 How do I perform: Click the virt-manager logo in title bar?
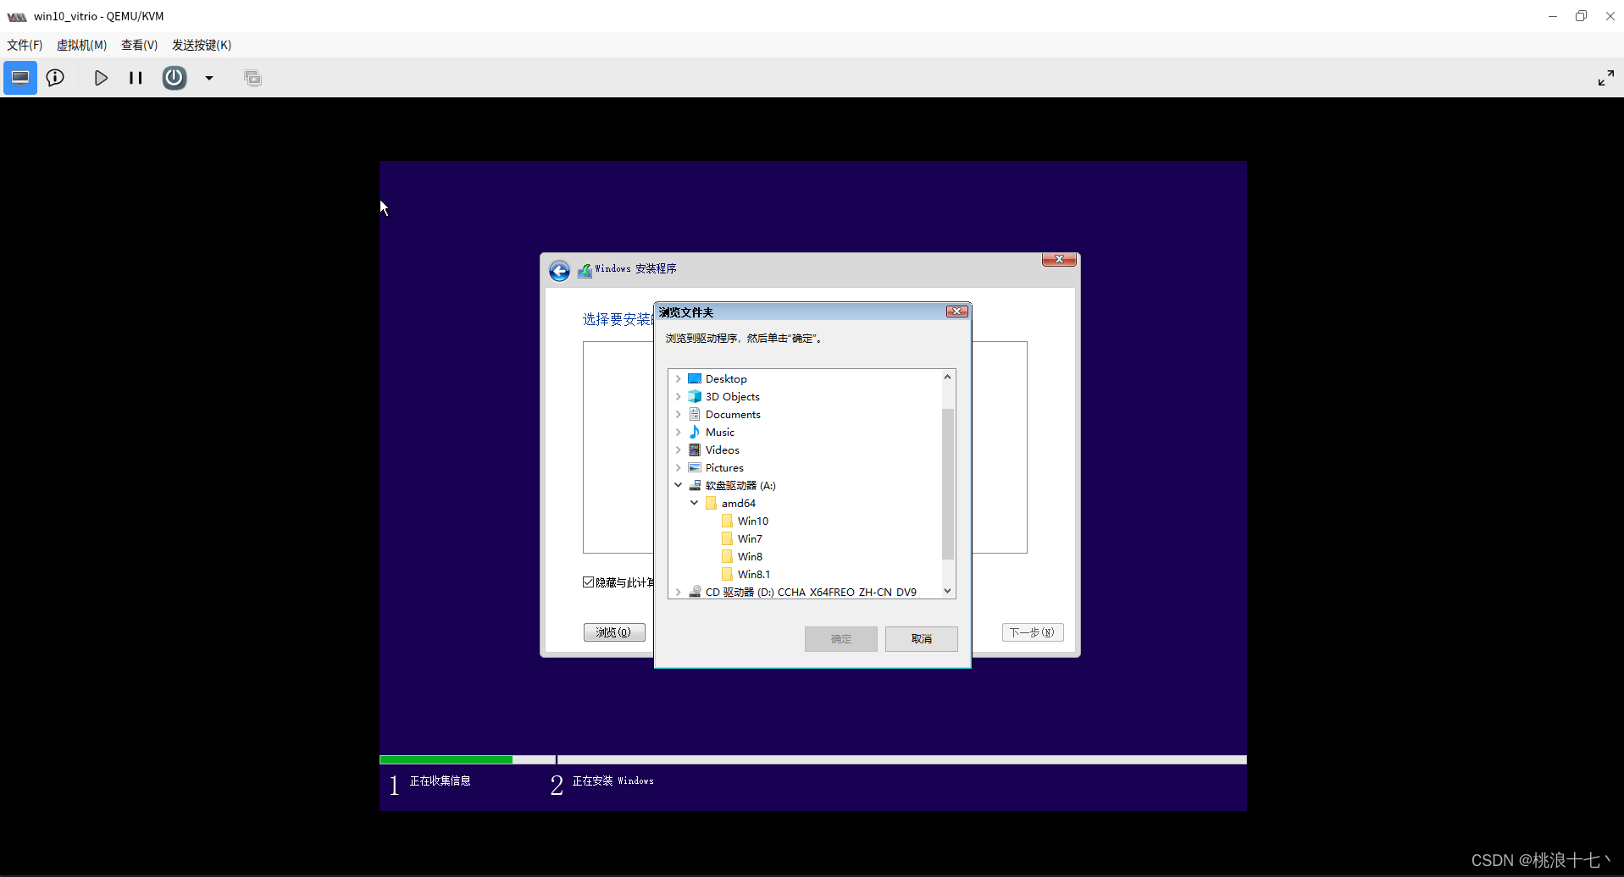point(17,16)
